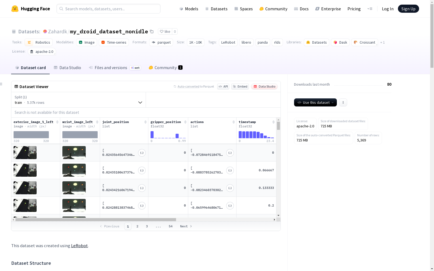
Task: Click the Hugging Face logo
Action: point(30,9)
